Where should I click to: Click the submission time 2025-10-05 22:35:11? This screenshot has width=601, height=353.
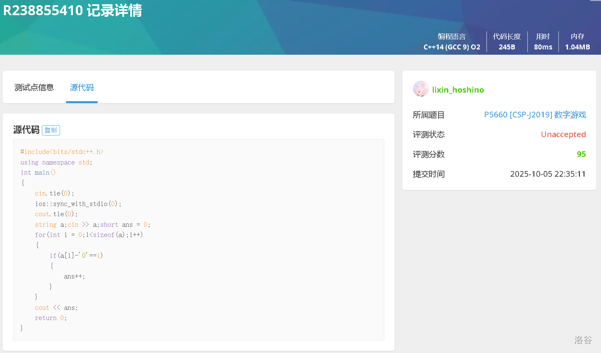point(548,174)
